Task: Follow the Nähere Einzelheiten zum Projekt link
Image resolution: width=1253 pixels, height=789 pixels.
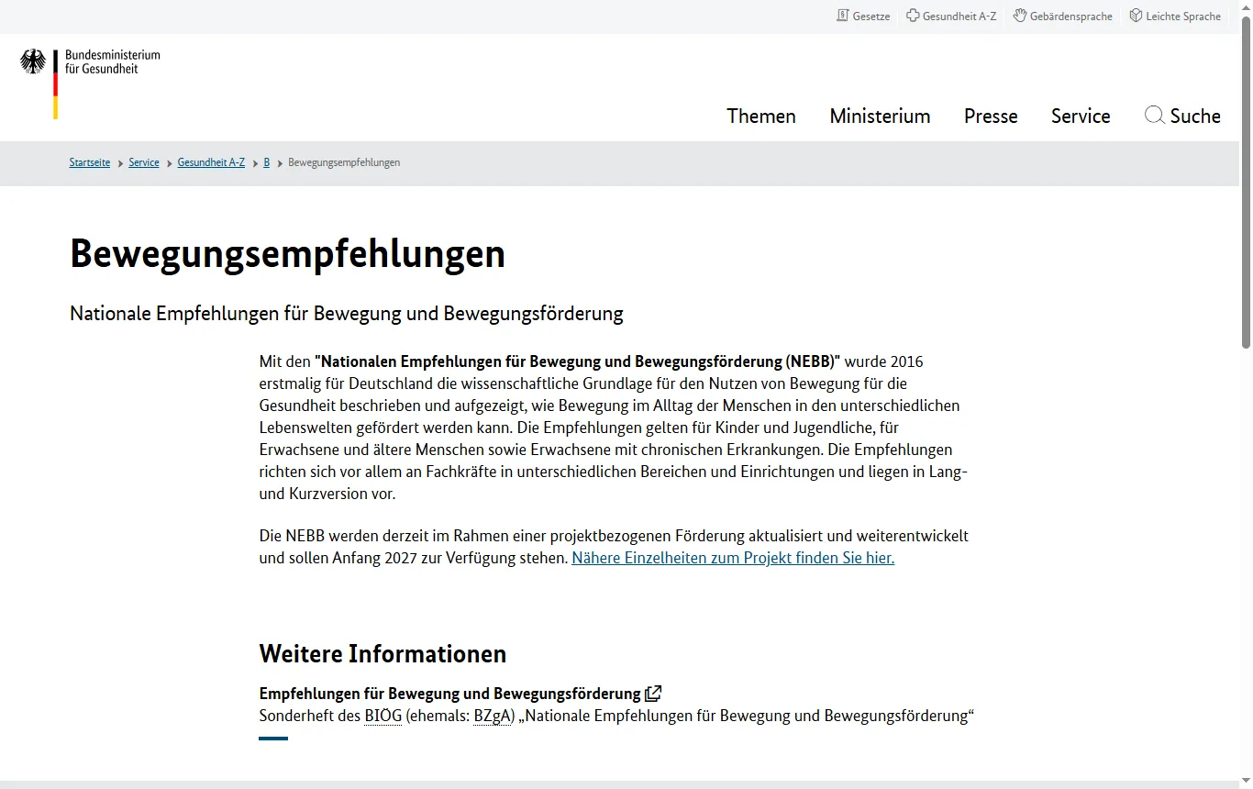Action: click(733, 558)
